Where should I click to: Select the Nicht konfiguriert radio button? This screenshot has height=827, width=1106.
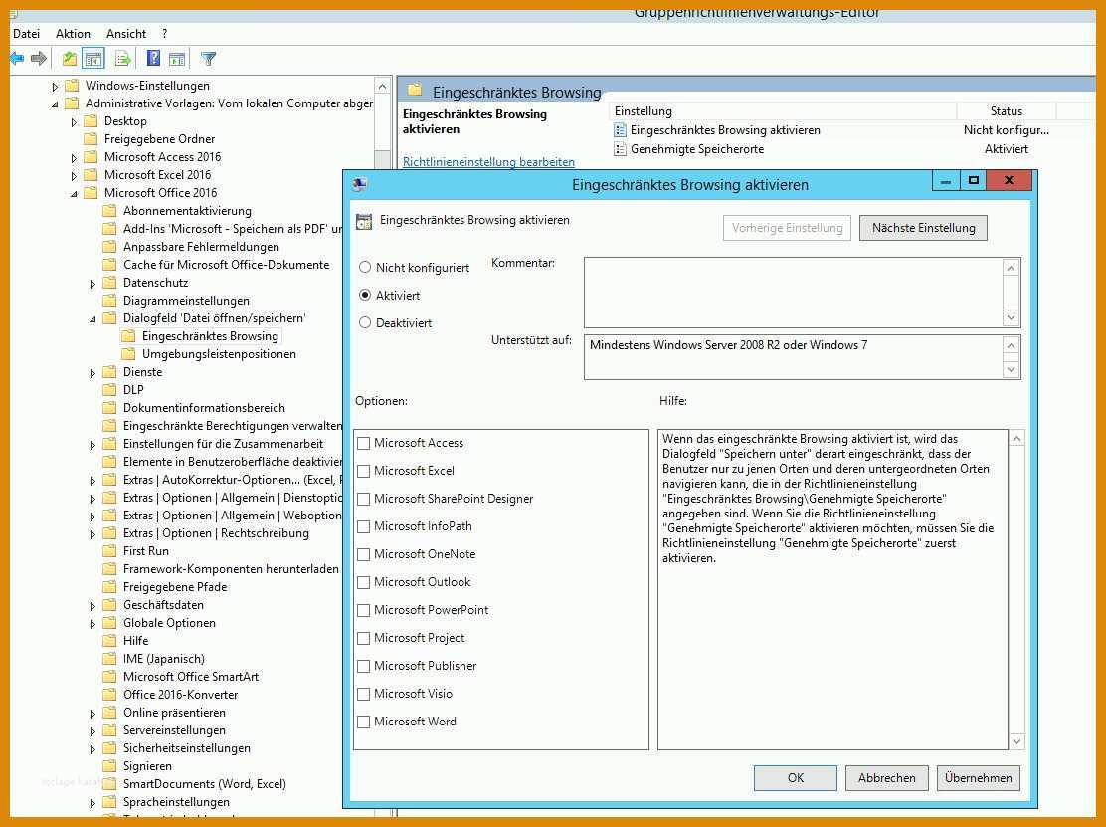tap(365, 267)
